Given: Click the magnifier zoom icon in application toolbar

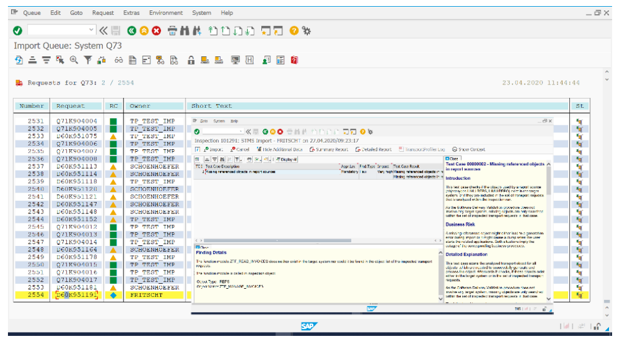Looking at the screenshot, I should (x=74, y=60).
